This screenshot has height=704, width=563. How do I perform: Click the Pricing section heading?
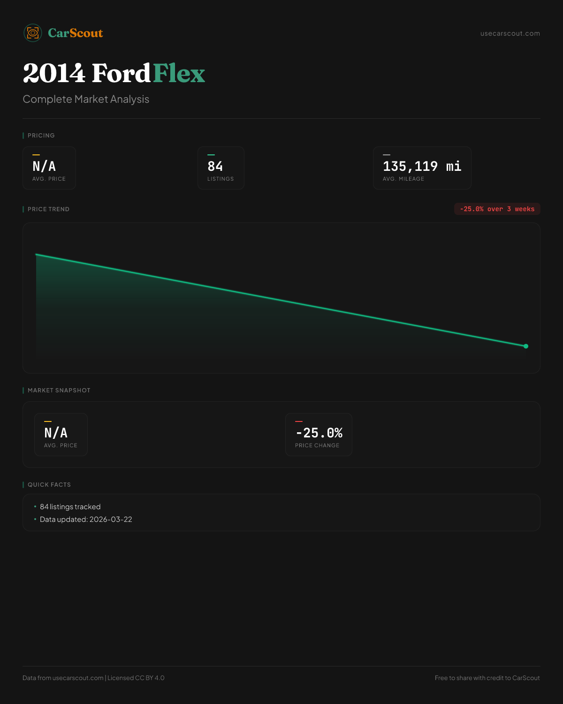click(41, 136)
